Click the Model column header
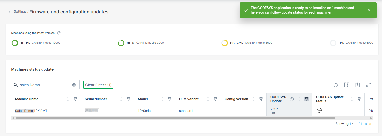Viewport: 382px width, 136px height. [x=154, y=99]
